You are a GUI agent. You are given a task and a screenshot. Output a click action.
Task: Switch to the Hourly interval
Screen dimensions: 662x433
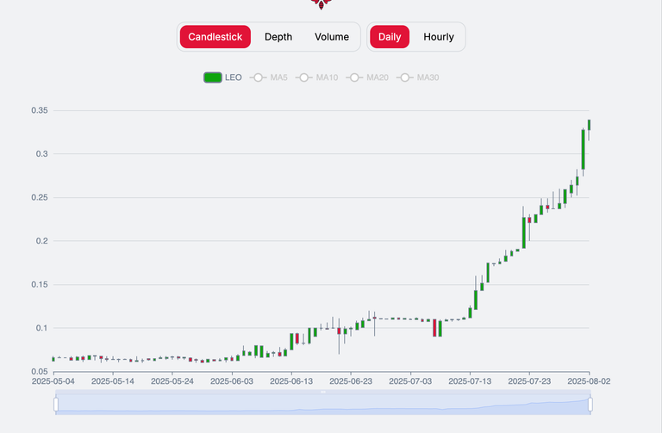[x=439, y=37]
